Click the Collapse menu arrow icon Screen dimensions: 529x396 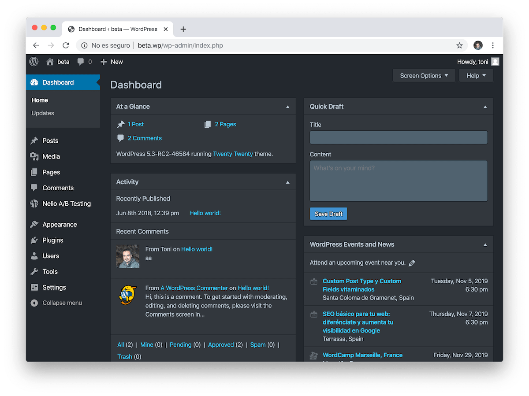click(34, 303)
